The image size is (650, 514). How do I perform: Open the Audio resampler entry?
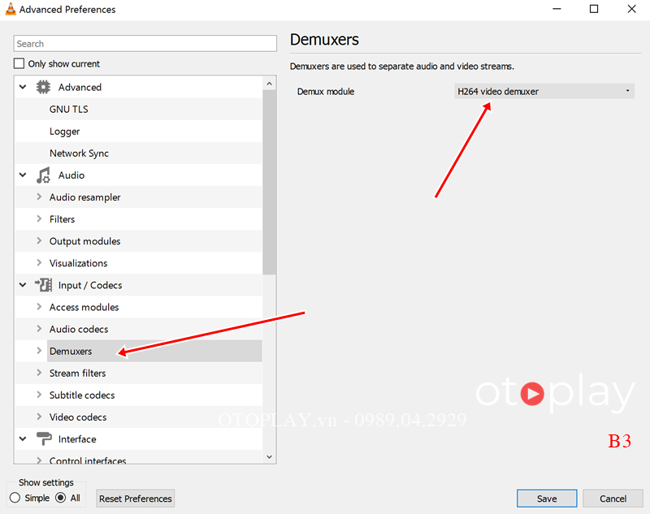pos(85,197)
